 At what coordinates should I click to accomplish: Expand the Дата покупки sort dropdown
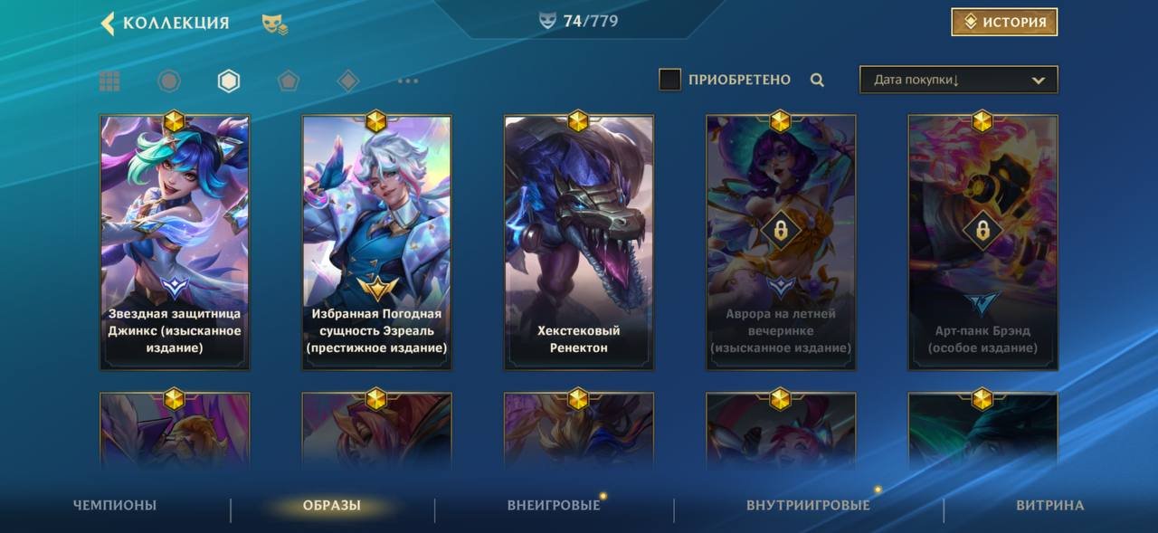[x=958, y=80]
